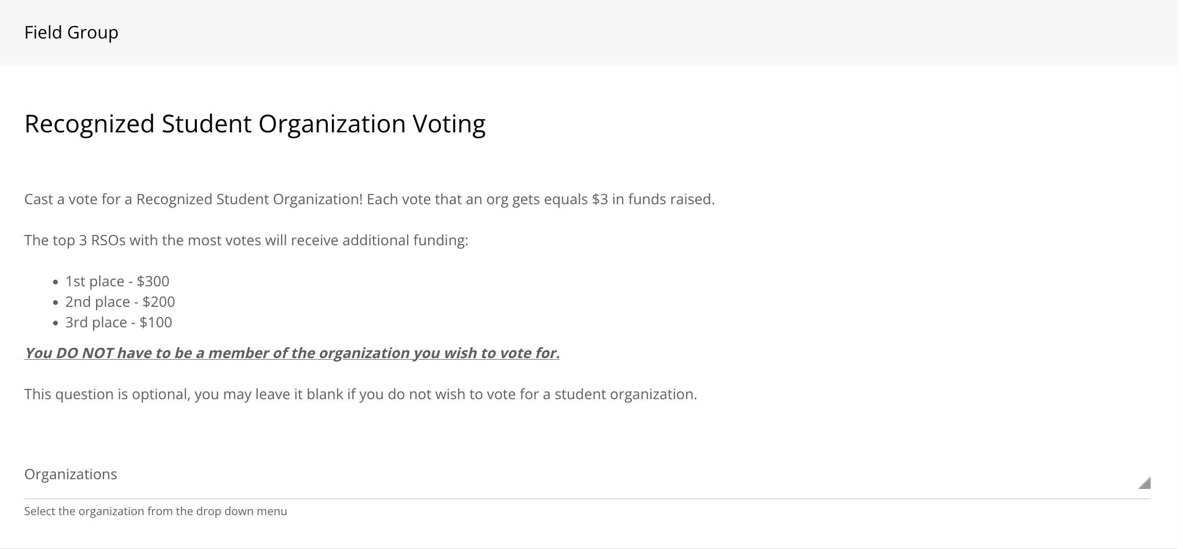This screenshot has height=549, width=1183.
Task: Click the drop down helper instruction text
Action: pyautogui.click(x=156, y=511)
